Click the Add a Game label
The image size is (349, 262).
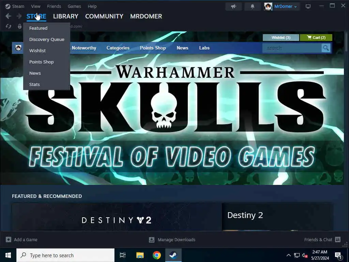click(x=26, y=239)
